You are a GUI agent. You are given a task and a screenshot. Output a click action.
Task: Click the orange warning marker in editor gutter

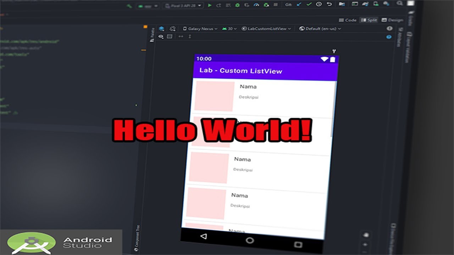(x=145, y=27)
